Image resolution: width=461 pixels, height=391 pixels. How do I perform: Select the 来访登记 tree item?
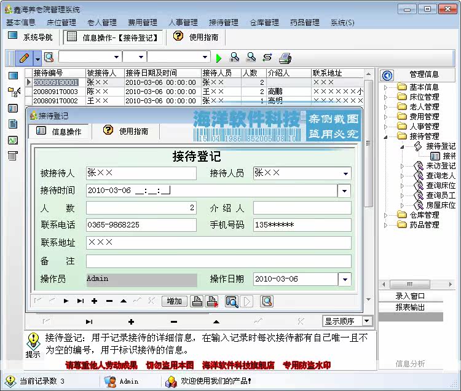pos(441,166)
